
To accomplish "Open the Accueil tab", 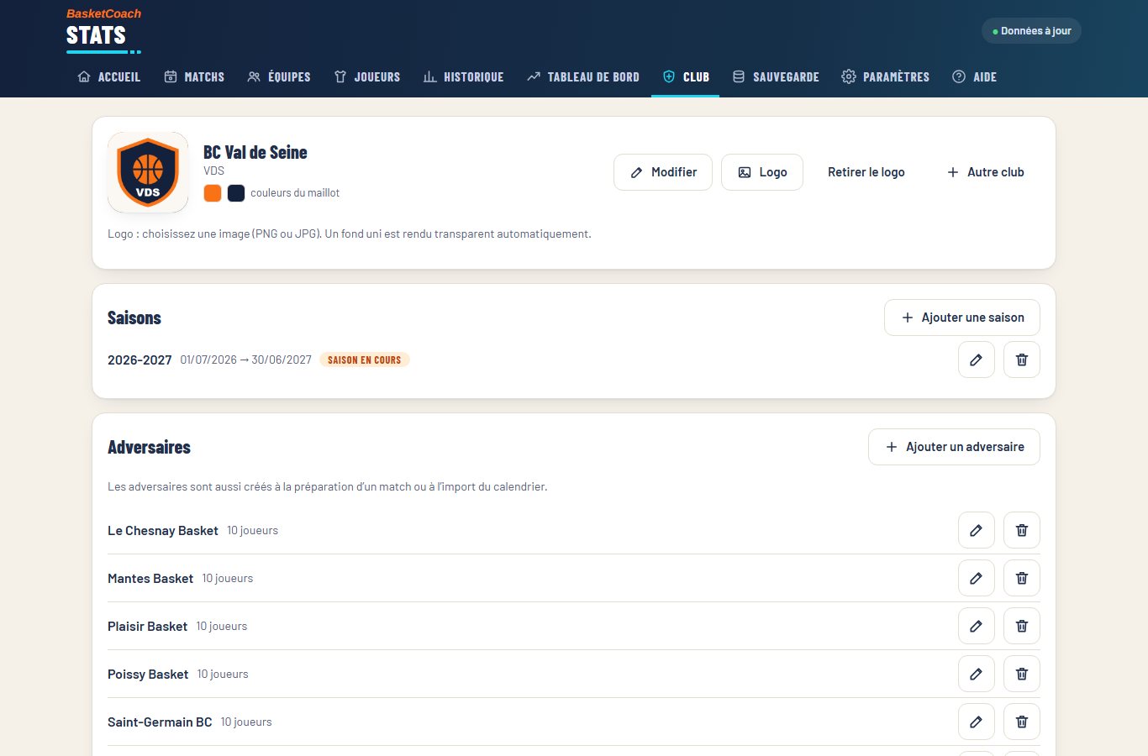I will tap(108, 76).
